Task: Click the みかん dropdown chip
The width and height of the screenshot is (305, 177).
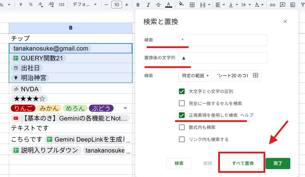Action: point(49,108)
